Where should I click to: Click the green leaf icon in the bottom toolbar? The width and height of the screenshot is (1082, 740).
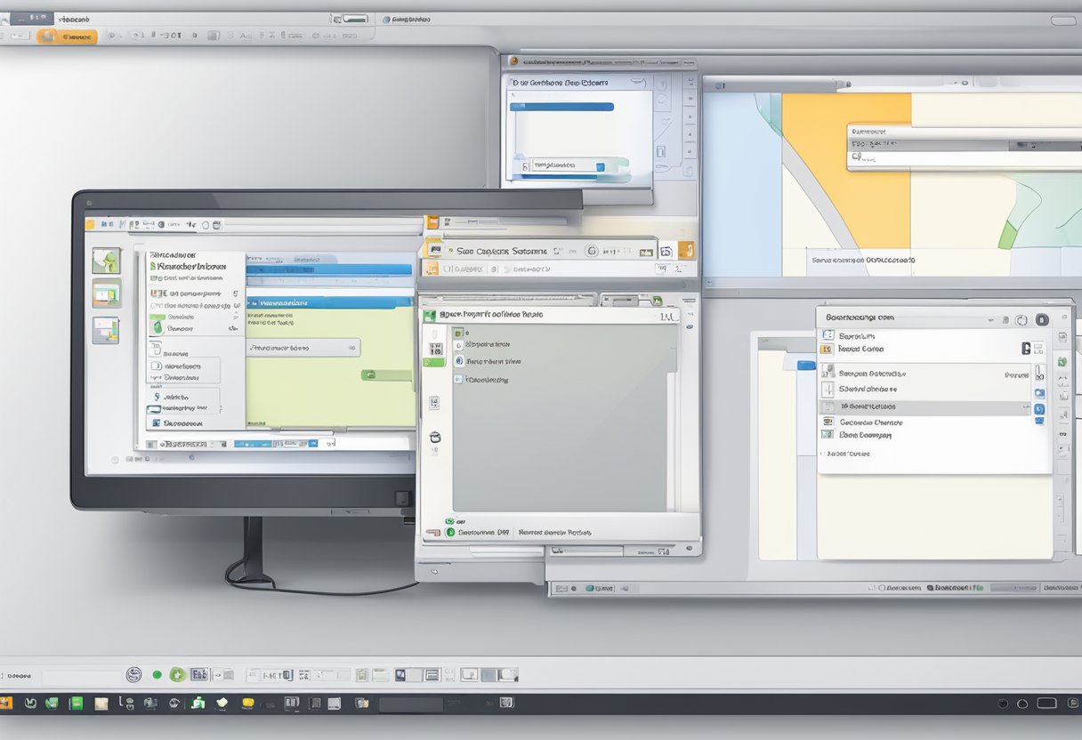[176, 675]
